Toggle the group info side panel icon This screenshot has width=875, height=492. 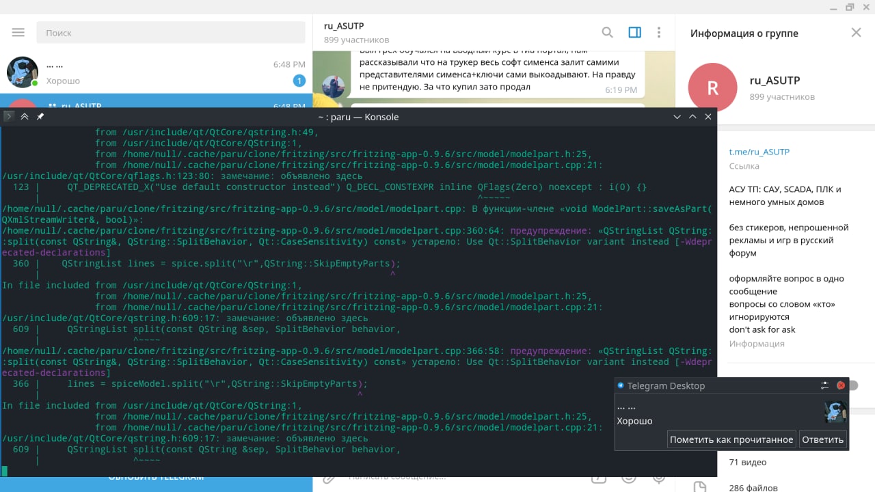(x=634, y=32)
